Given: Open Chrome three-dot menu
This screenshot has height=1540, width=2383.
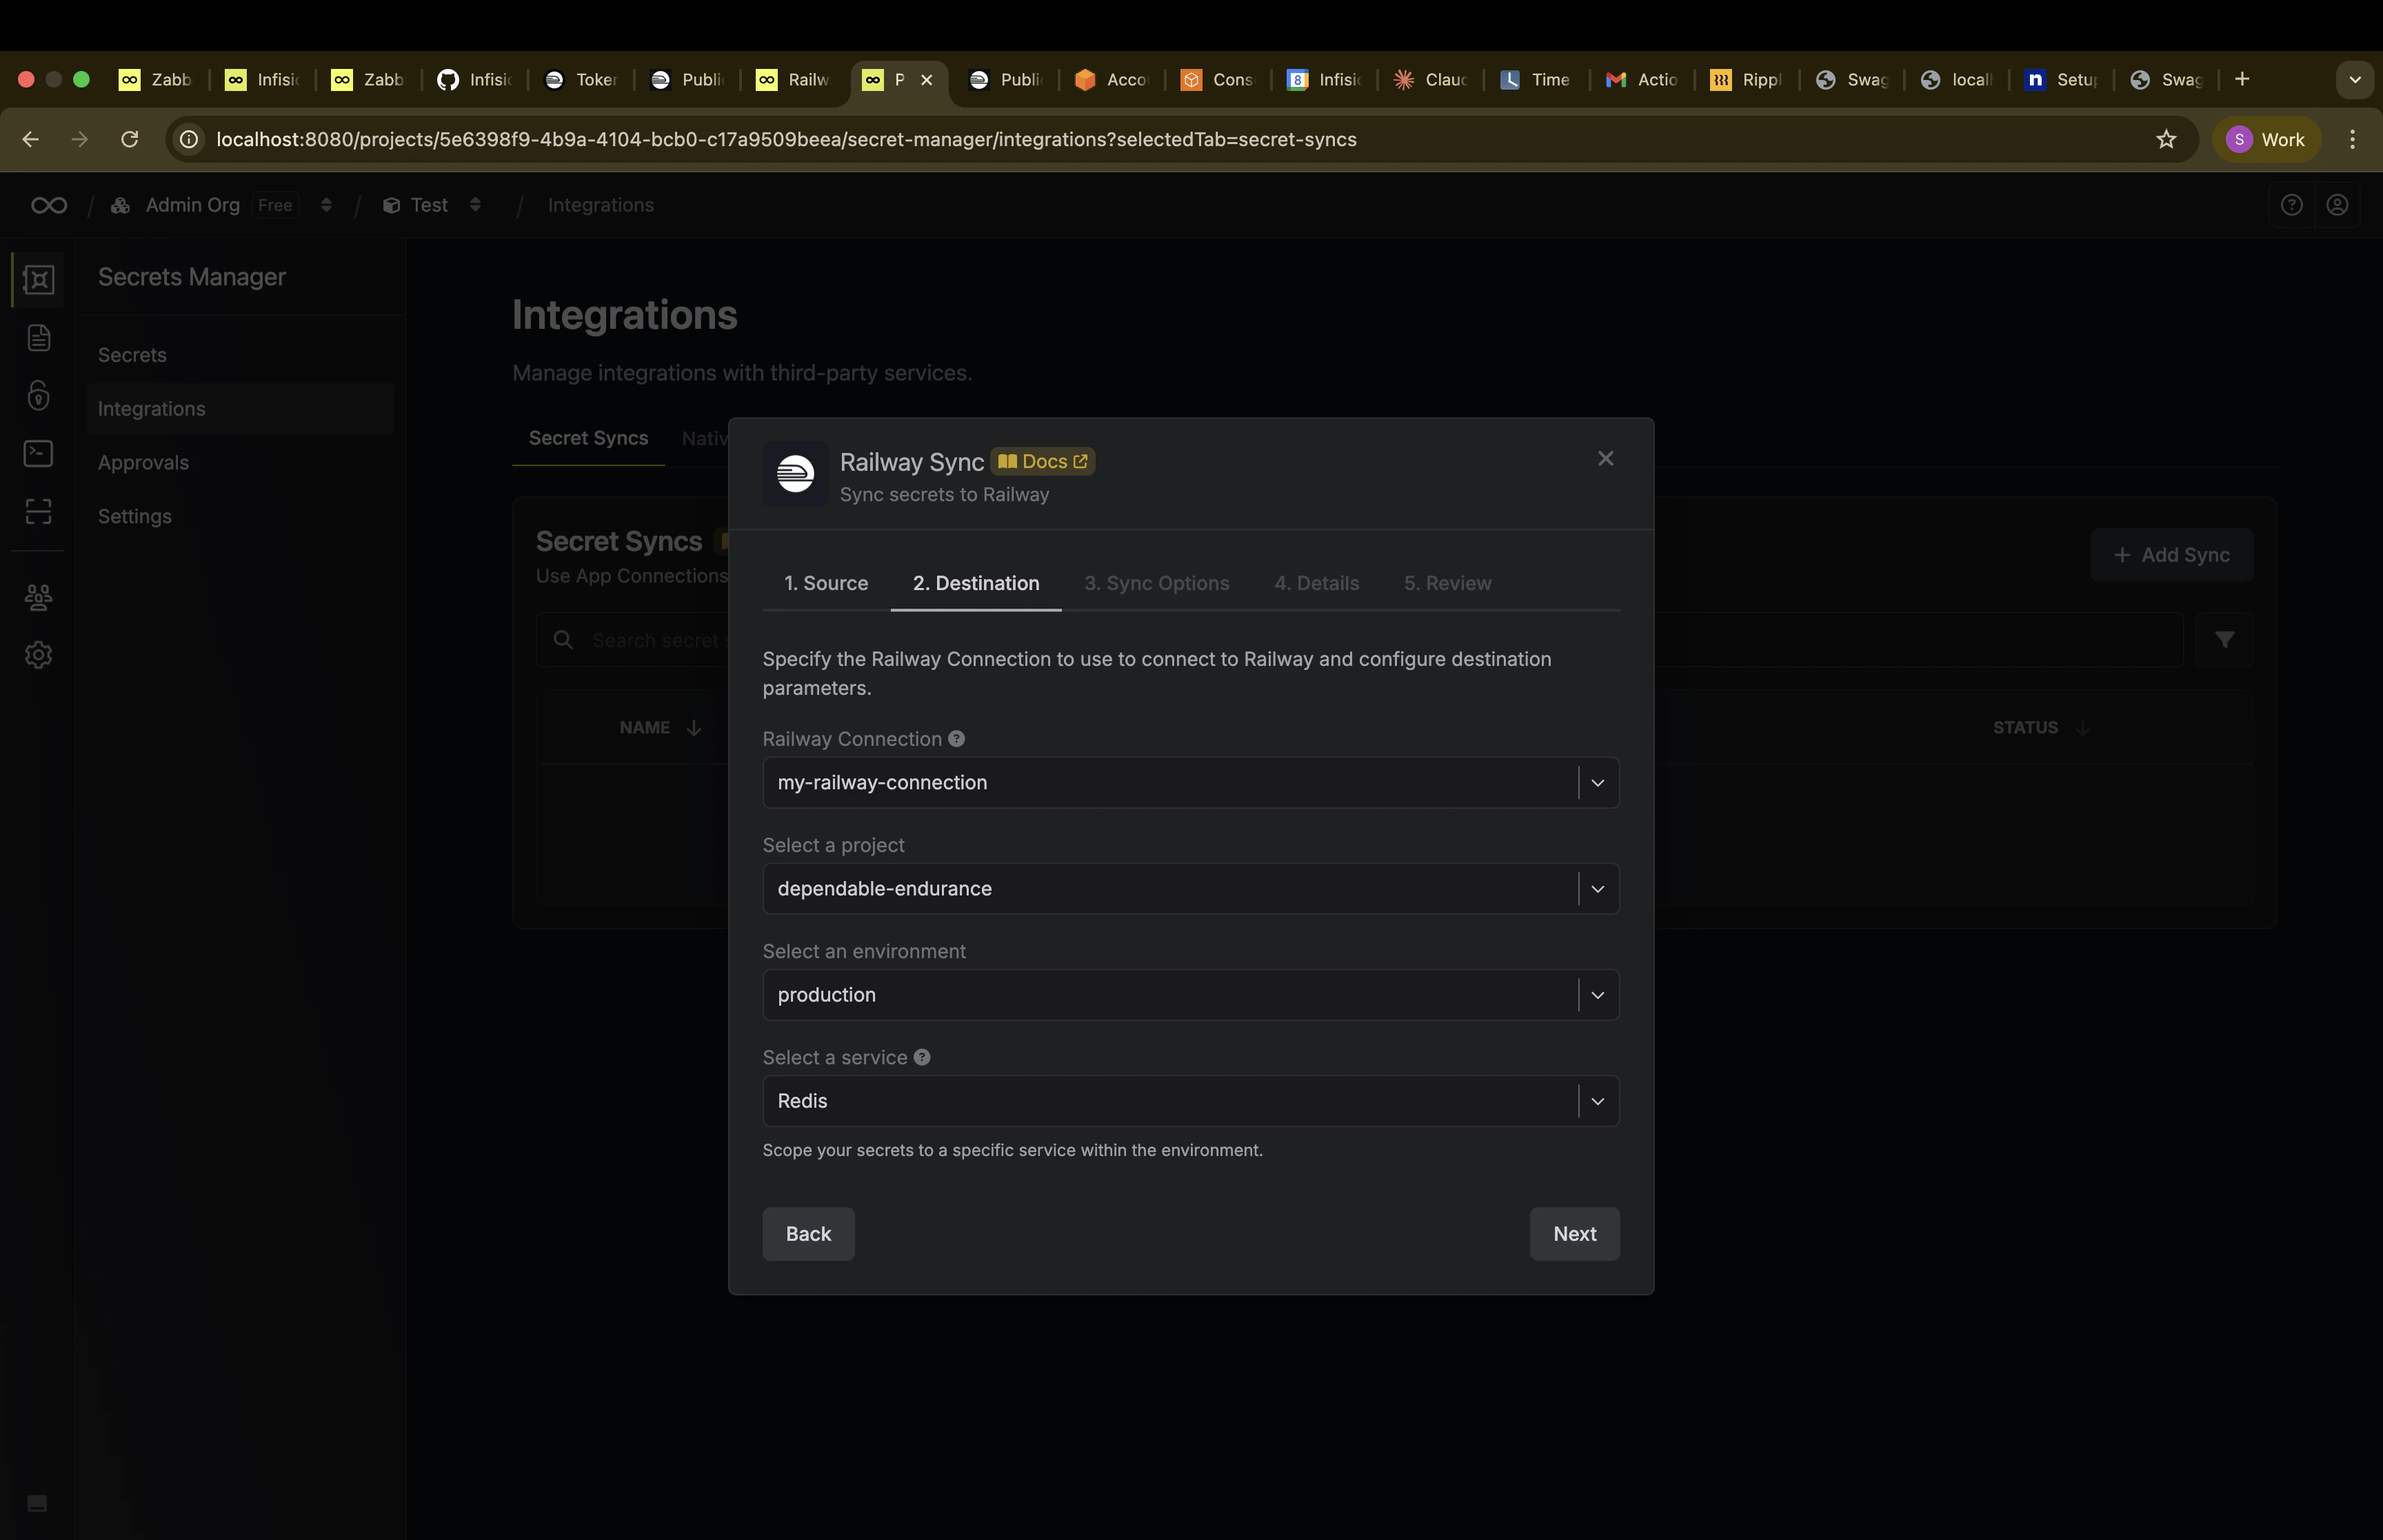Looking at the screenshot, I should [2352, 139].
